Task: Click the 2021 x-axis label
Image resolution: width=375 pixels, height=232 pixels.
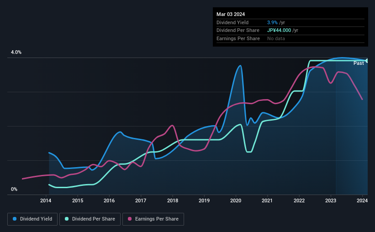Action: pyautogui.click(x=267, y=200)
